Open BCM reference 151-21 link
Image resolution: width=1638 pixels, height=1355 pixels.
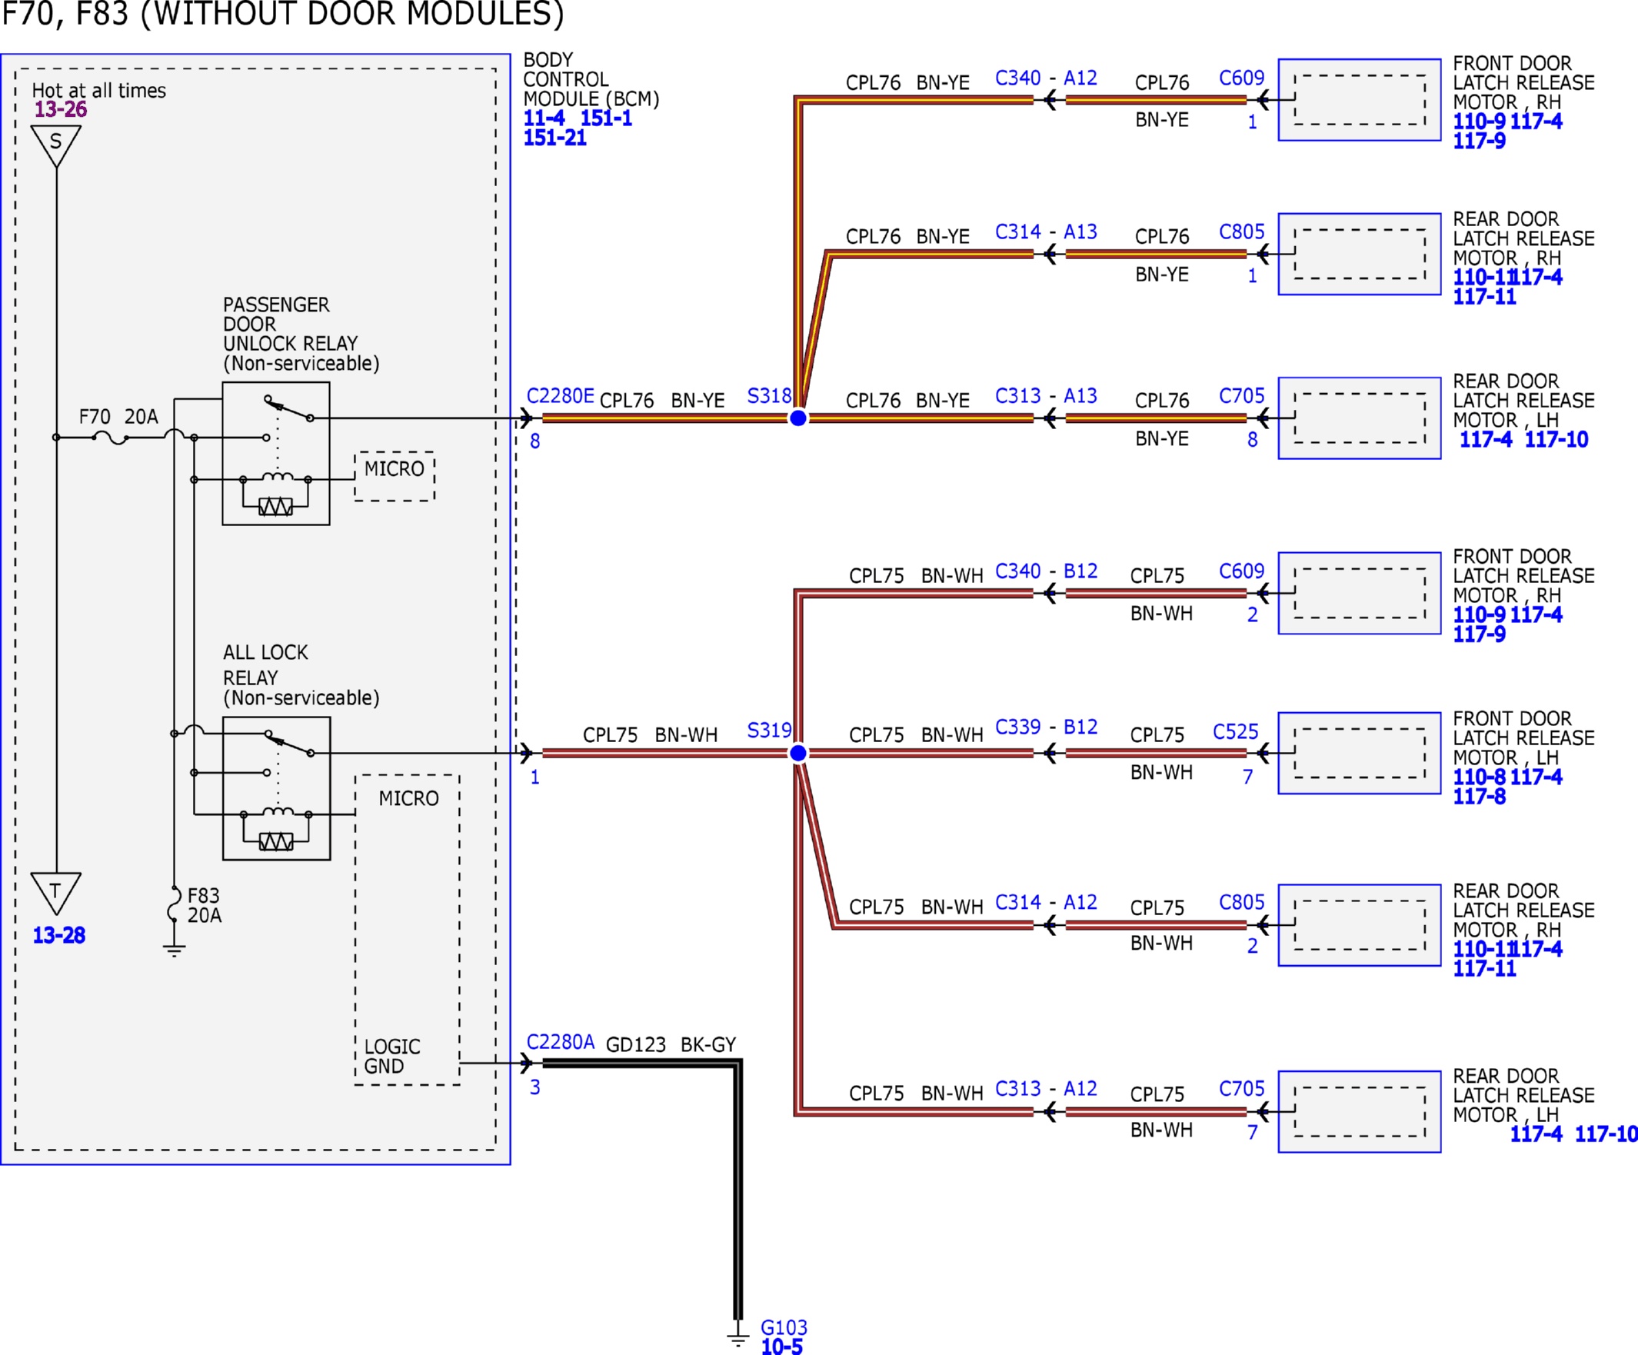tap(554, 138)
